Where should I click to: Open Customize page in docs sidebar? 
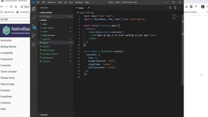[x=6, y=65]
